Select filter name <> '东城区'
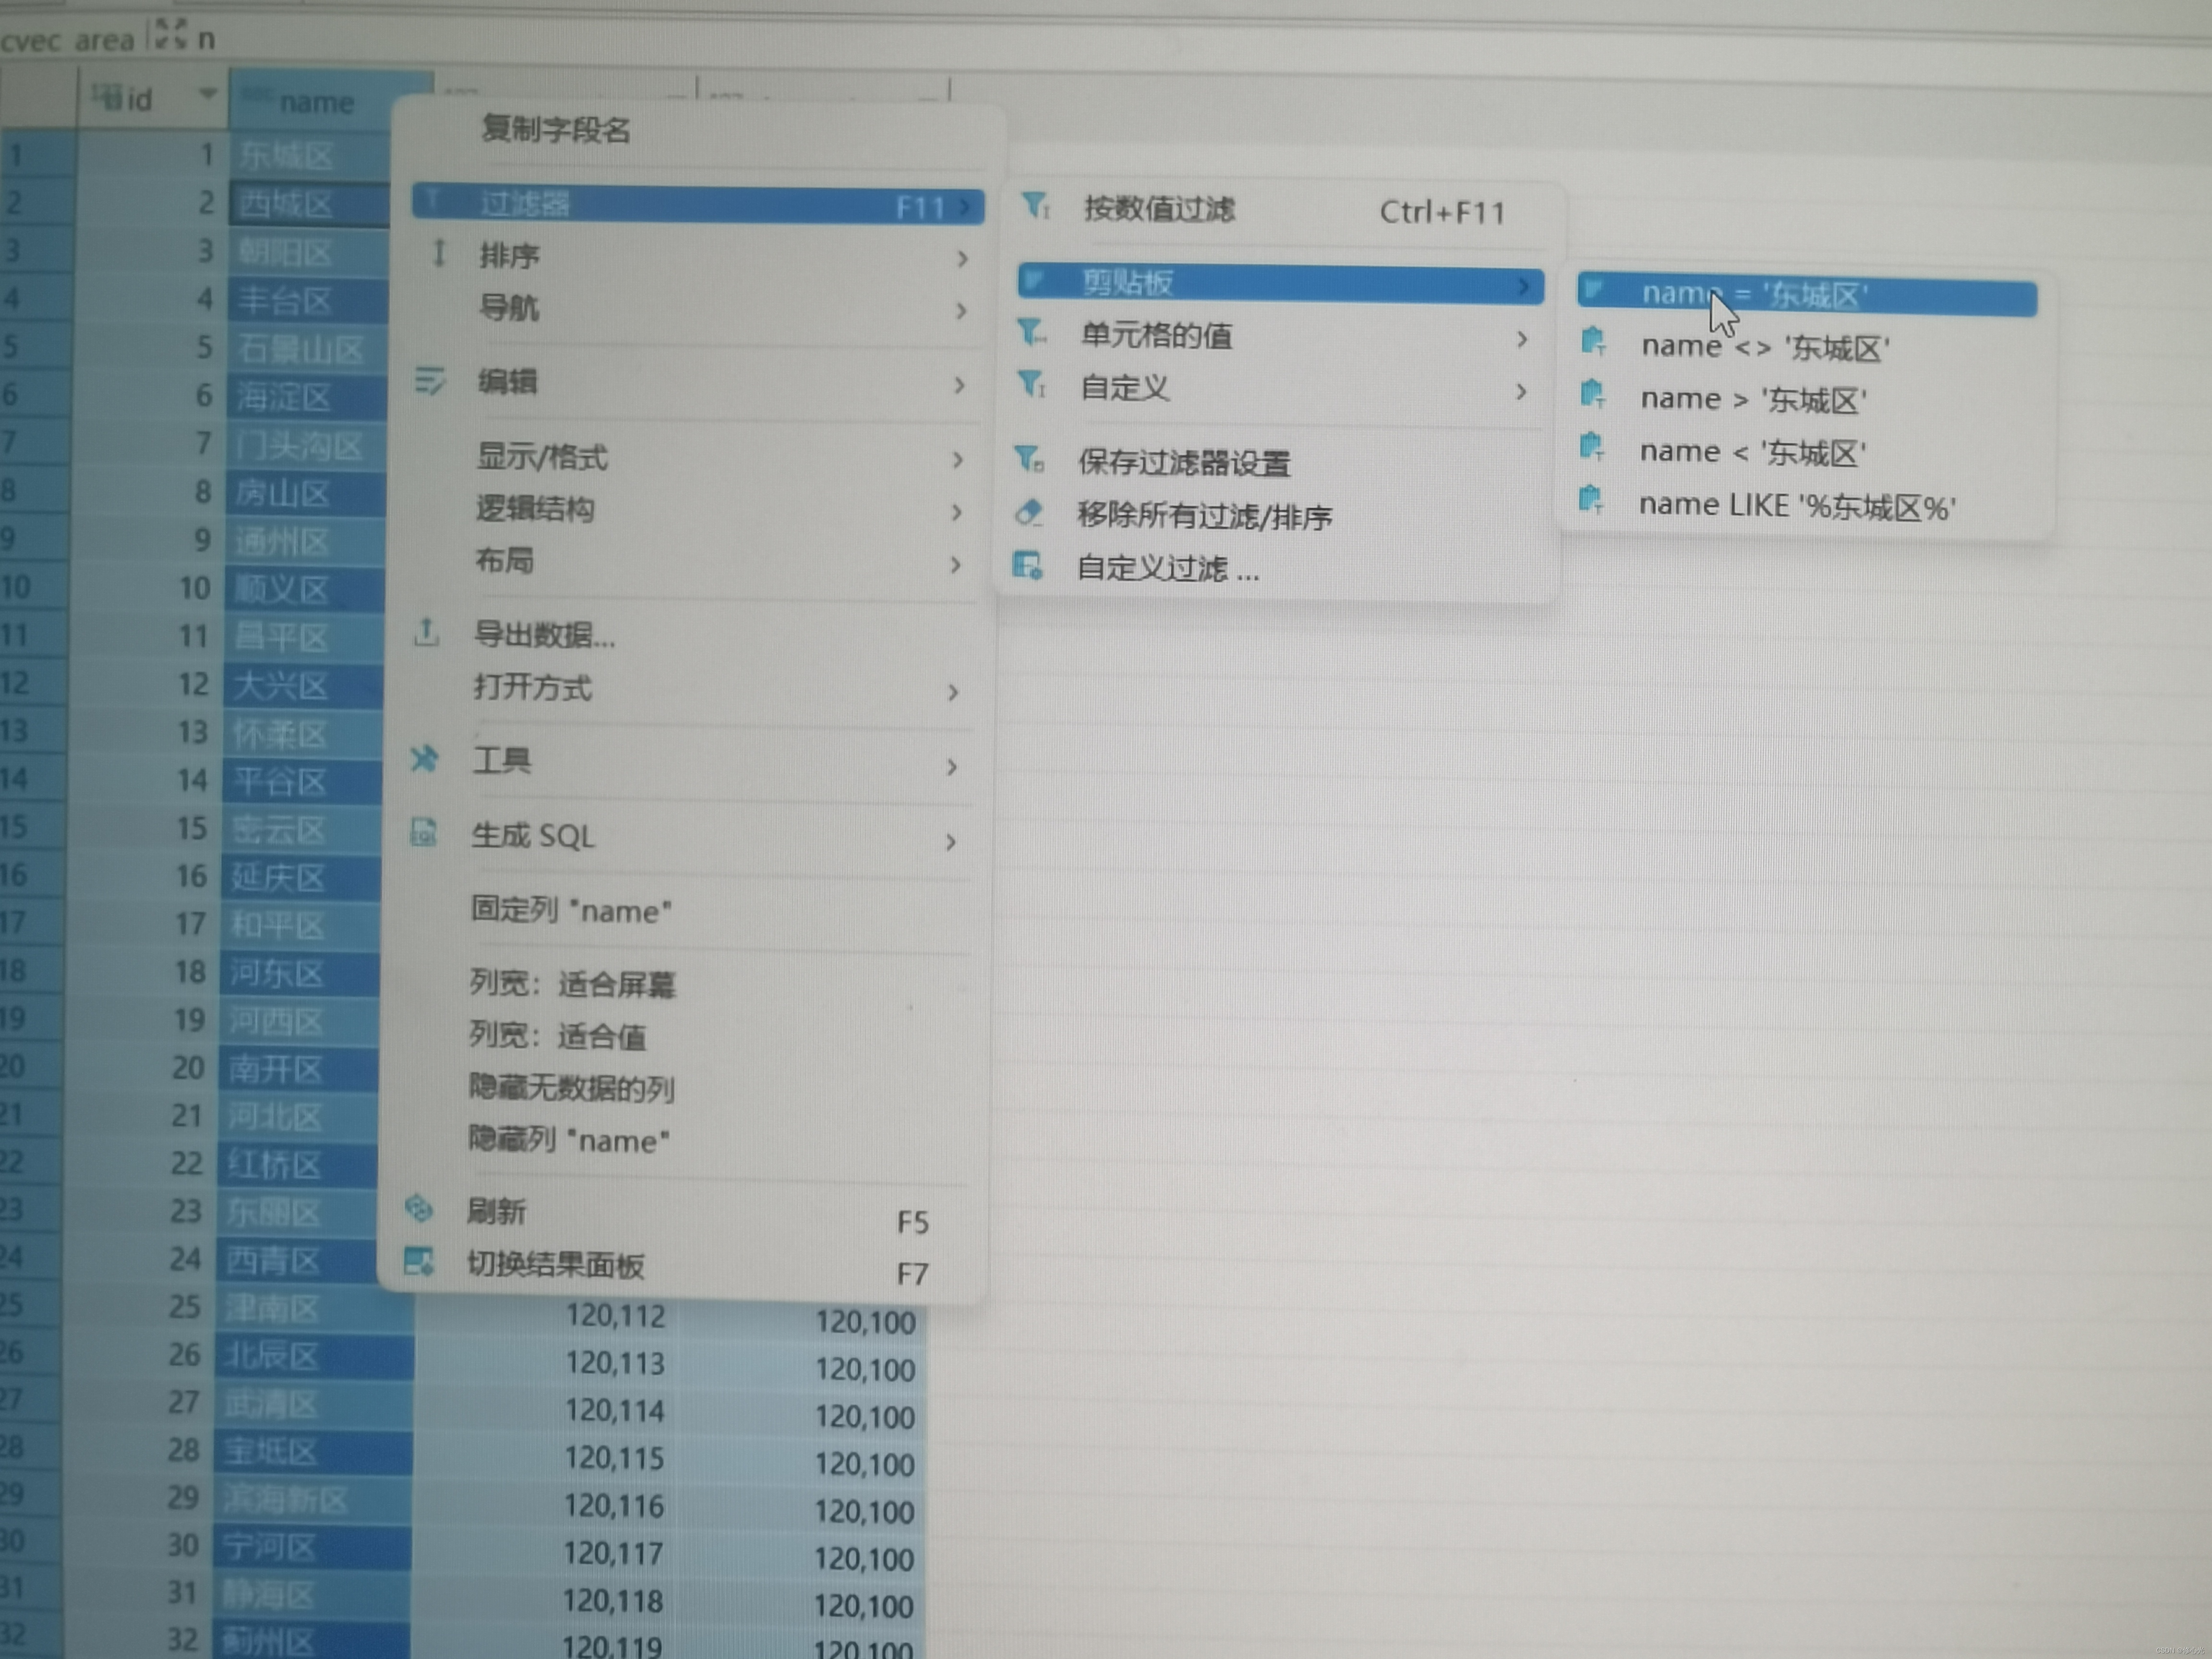The height and width of the screenshot is (1659, 2212). click(1764, 348)
